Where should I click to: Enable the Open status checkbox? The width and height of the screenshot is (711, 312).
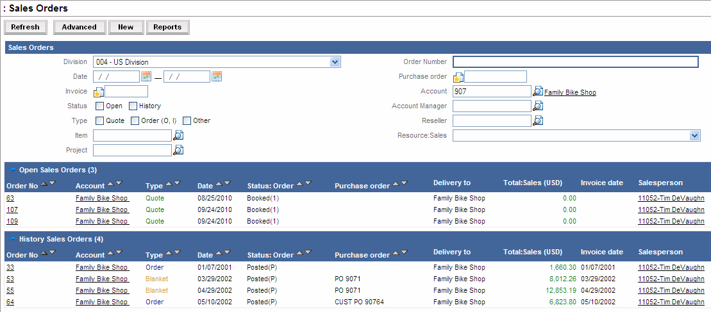click(x=100, y=106)
